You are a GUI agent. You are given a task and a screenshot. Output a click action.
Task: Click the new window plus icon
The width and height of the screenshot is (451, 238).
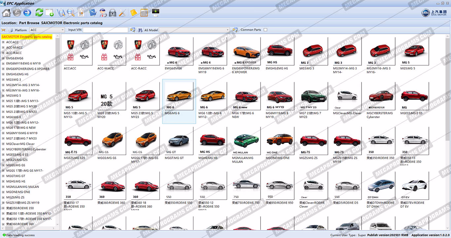click(x=50, y=13)
